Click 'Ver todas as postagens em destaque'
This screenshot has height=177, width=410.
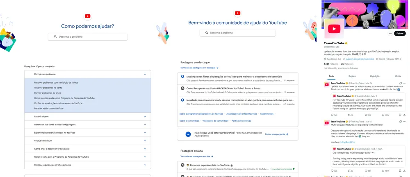pos(199,68)
